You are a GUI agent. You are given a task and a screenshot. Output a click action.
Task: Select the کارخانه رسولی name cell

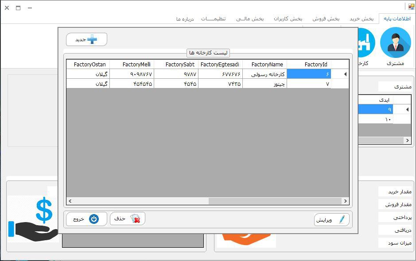264,74
